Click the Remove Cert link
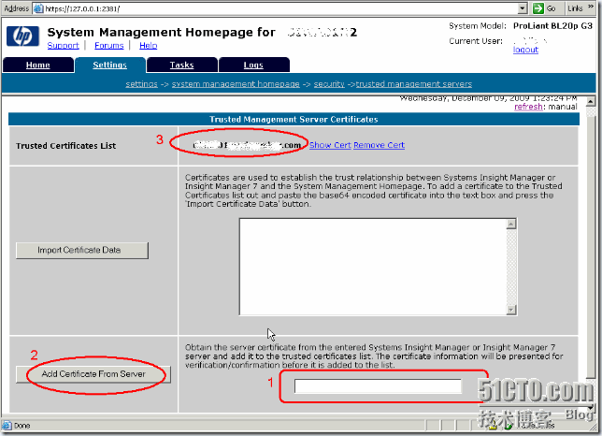This screenshot has height=436, width=602. tap(379, 145)
